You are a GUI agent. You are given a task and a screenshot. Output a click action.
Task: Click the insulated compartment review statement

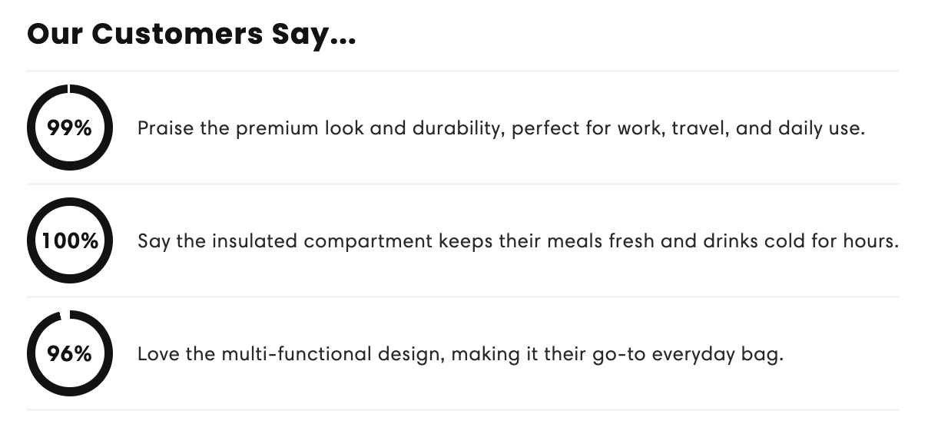pos(519,241)
